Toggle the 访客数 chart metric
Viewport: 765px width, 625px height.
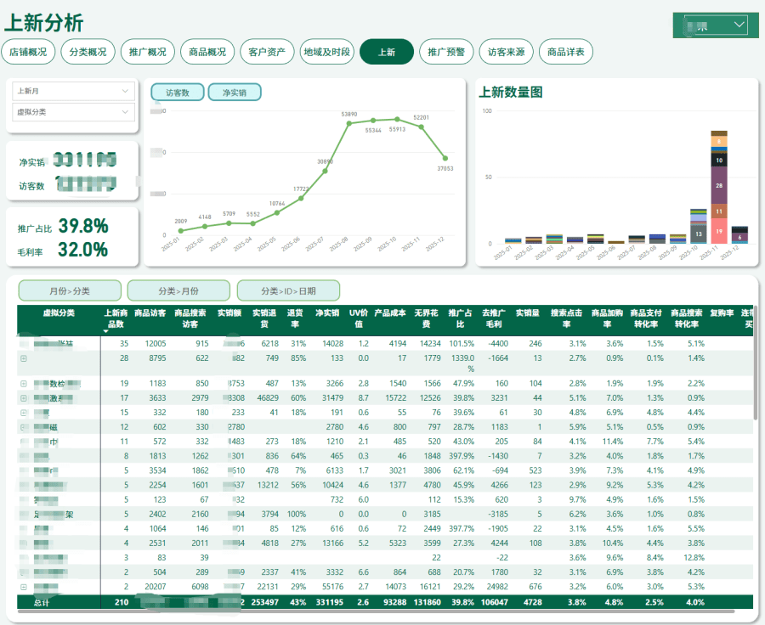[x=178, y=93]
